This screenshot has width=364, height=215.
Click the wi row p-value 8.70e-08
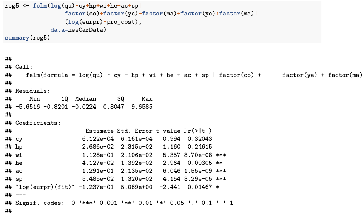pos(198,155)
